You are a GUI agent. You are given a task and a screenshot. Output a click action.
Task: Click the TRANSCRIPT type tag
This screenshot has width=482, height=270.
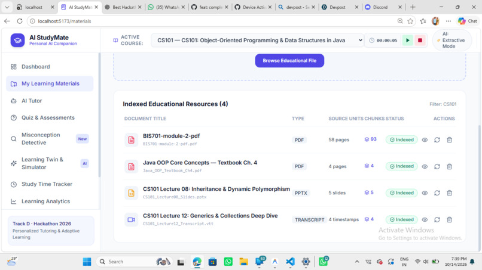pos(309,220)
